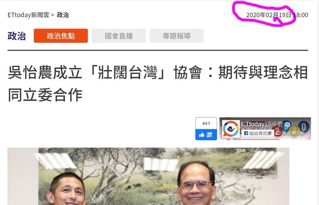Click the article headline 吳怡農成立壯闊台灣協會
This screenshot has height=205, width=319.
tap(158, 83)
